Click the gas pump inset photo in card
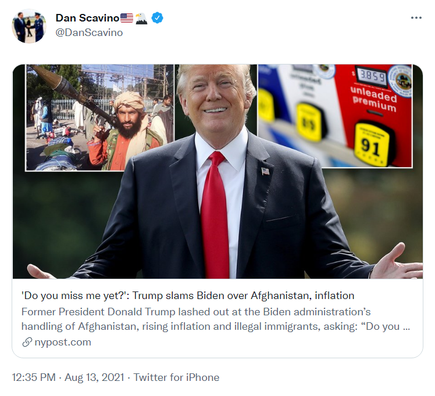435x396 pixels. click(x=335, y=116)
